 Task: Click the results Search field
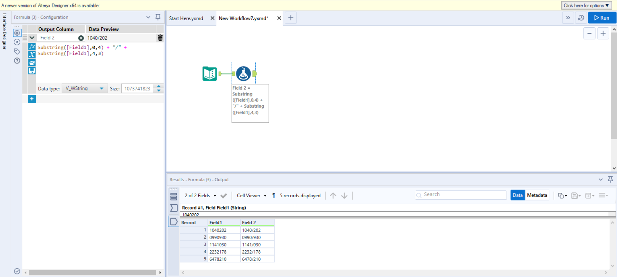tap(460, 195)
